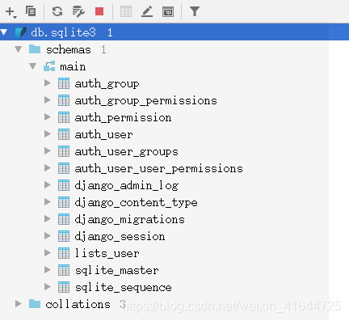Collapse the db.sqlite3 data source node
The width and height of the screenshot is (349, 321).
pos(3,32)
